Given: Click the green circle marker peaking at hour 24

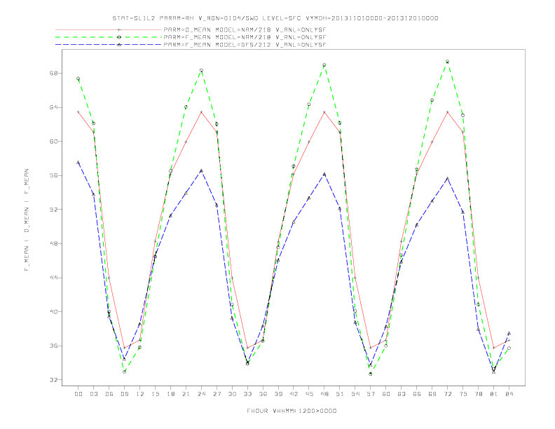Looking at the screenshot, I should coord(201,70).
